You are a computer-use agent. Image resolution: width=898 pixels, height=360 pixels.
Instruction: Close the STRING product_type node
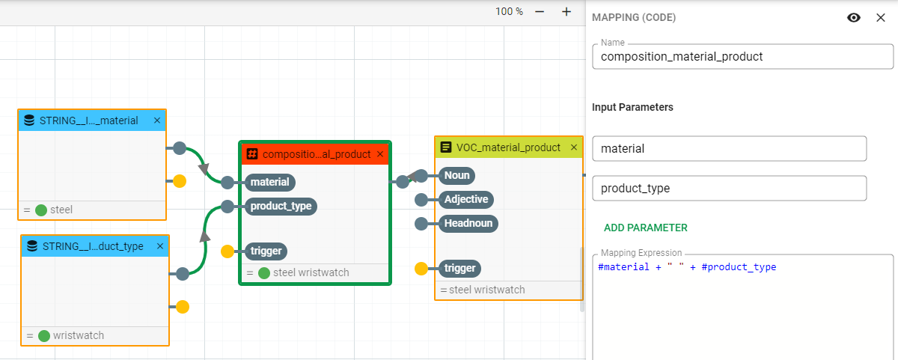coord(160,246)
